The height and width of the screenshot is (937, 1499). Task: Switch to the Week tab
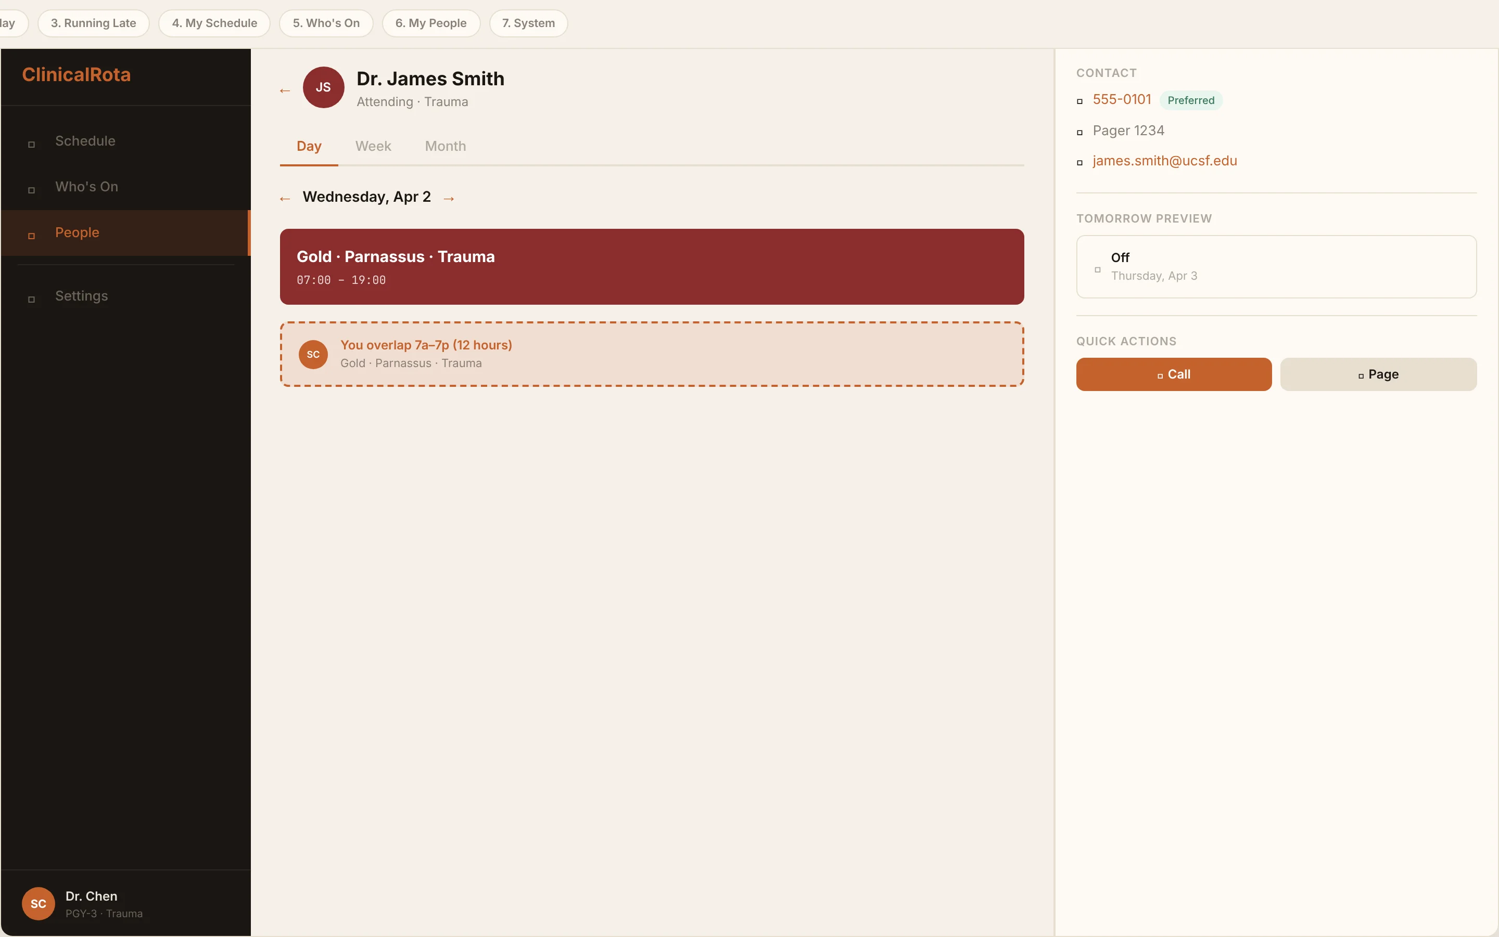[x=373, y=146]
